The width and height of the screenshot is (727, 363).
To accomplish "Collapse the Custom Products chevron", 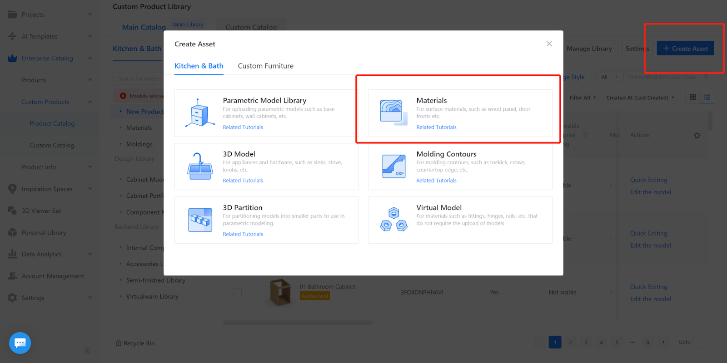I will (x=90, y=102).
